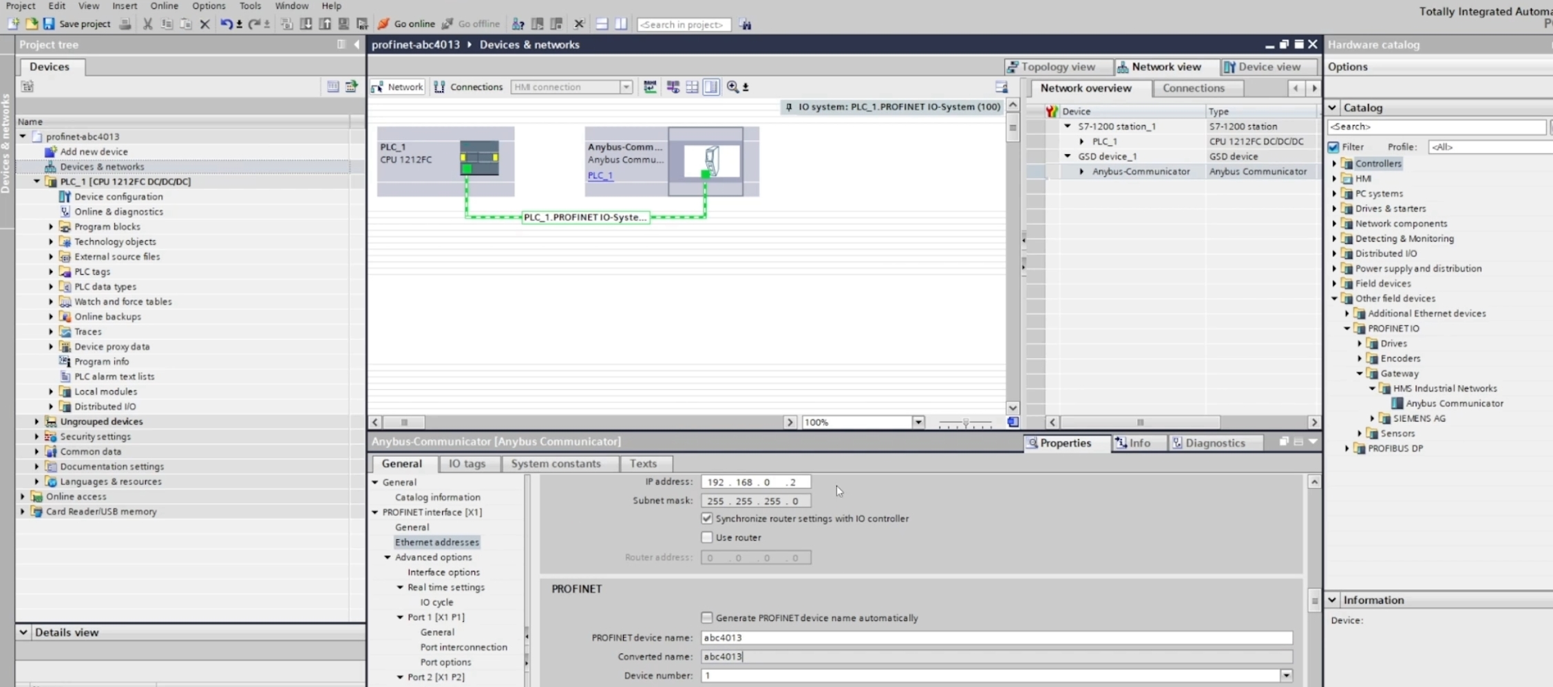Click the Save project icon
The height and width of the screenshot is (687, 1553).
[49, 24]
